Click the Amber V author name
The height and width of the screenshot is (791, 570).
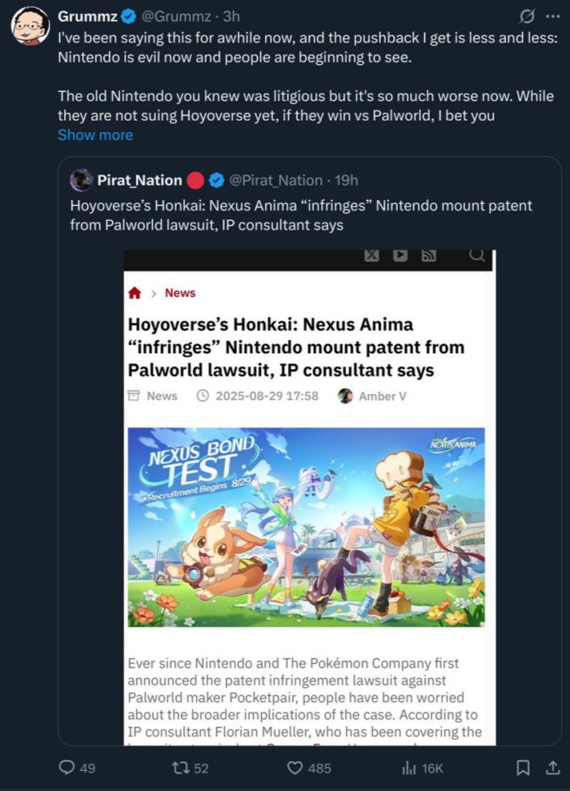[x=382, y=395]
